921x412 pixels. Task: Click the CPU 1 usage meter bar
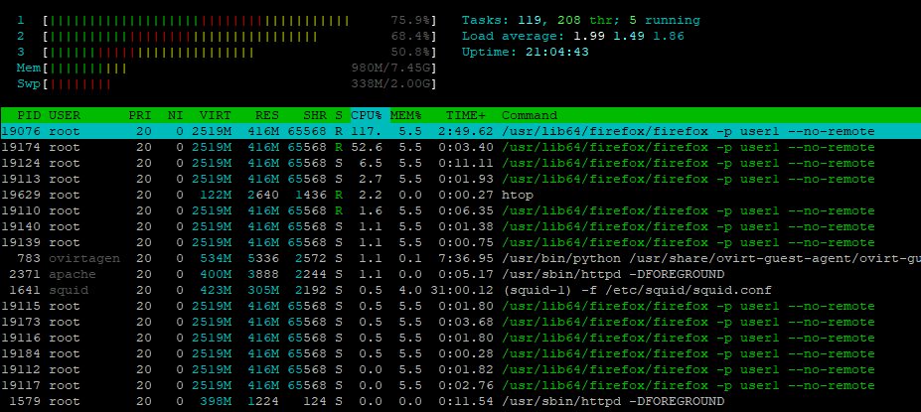pyautogui.click(x=238, y=20)
